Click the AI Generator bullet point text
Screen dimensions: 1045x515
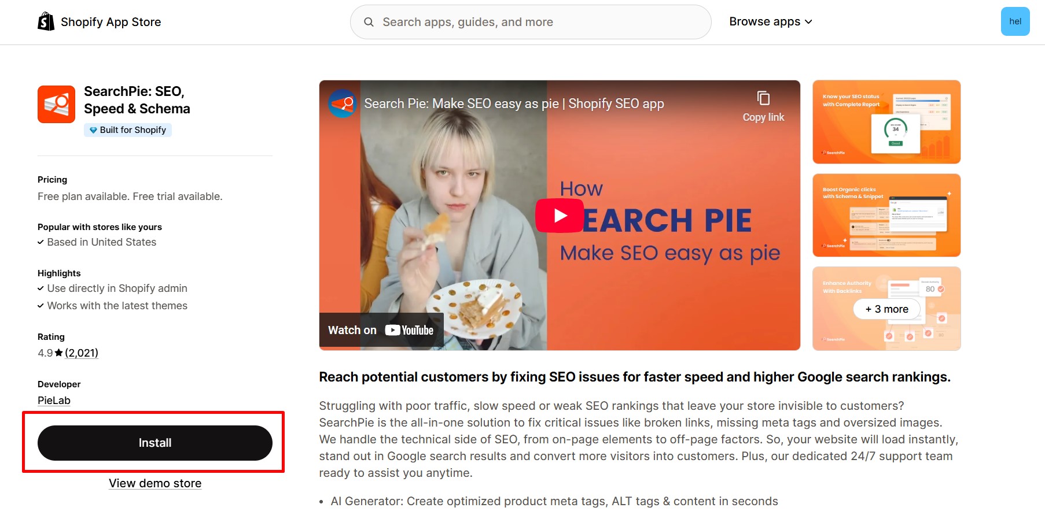(x=554, y=501)
